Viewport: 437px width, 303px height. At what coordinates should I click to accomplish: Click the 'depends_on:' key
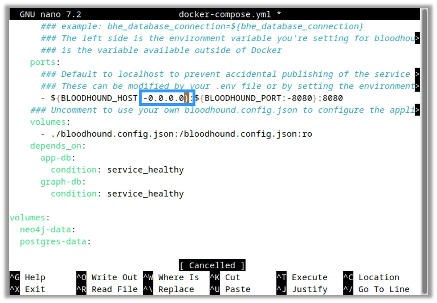[58, 146]
